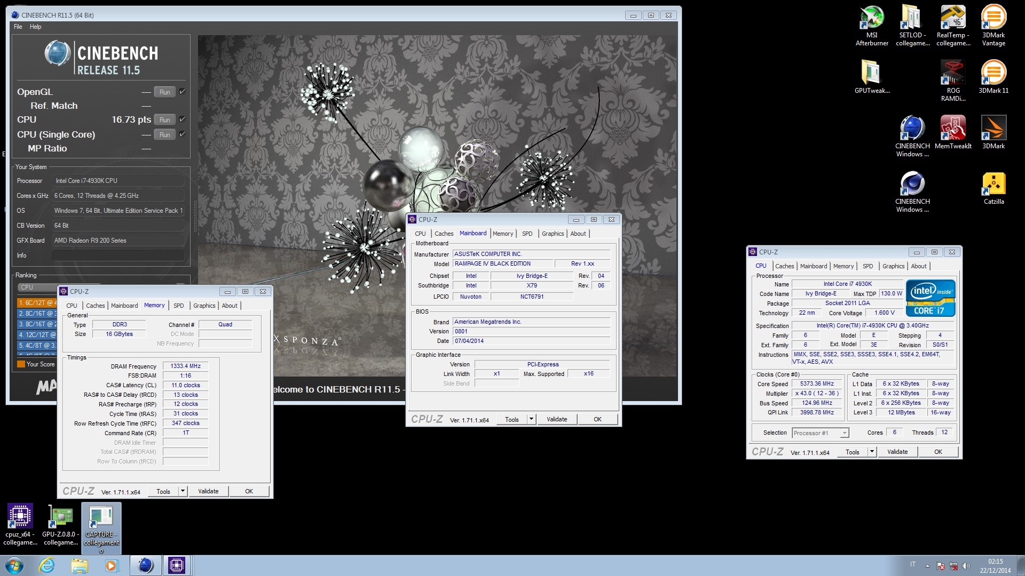The image size is (1025, 576).
Task: Switch to Memory tab in CPU-Z Mainboard window
Action: [x=502, y=234]
